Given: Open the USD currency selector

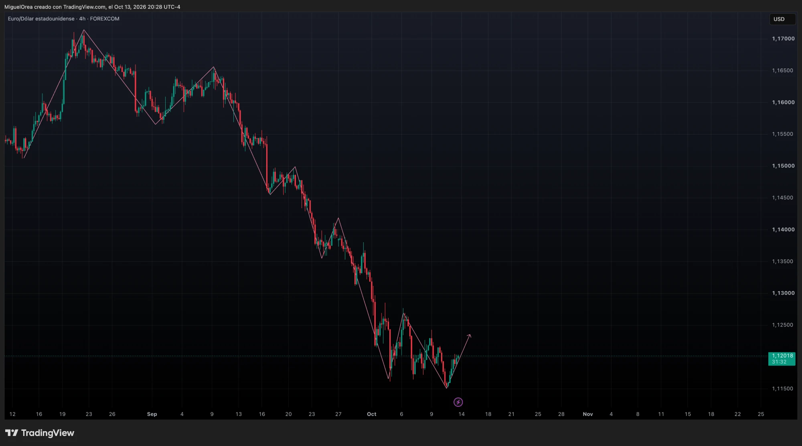Looking at the screenshot, I should tap(782, 19).
